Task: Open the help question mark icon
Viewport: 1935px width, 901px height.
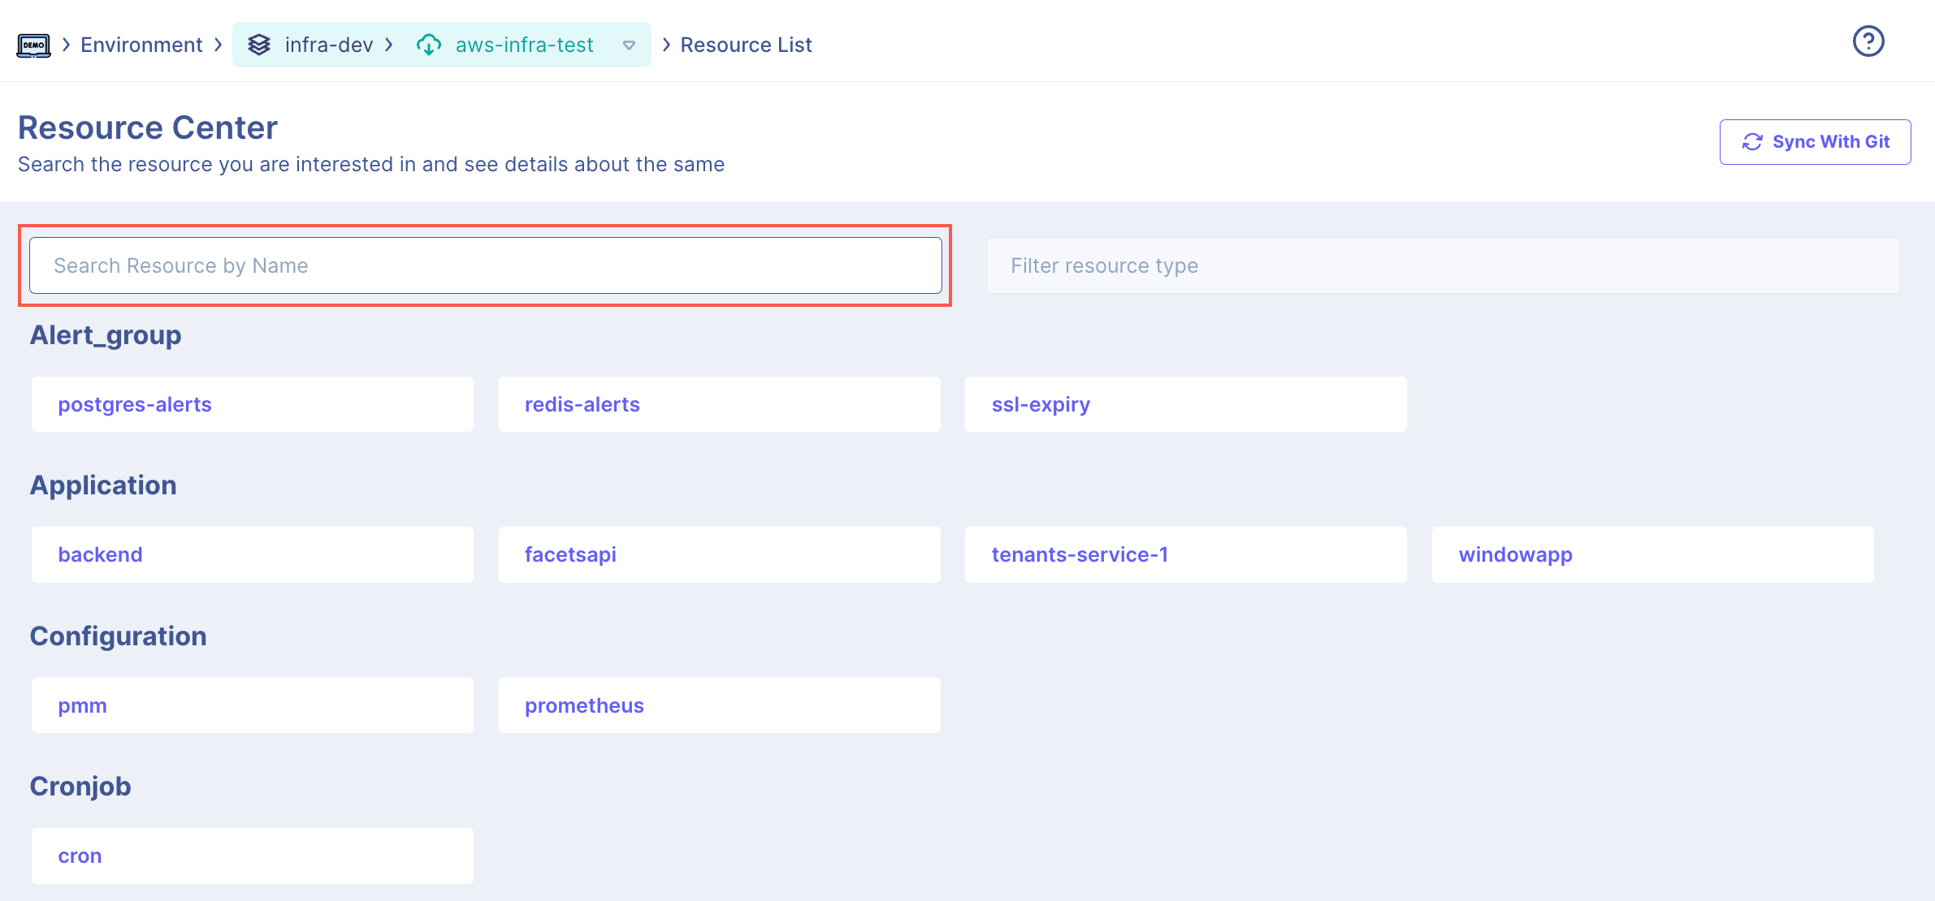Action: 1868,41
